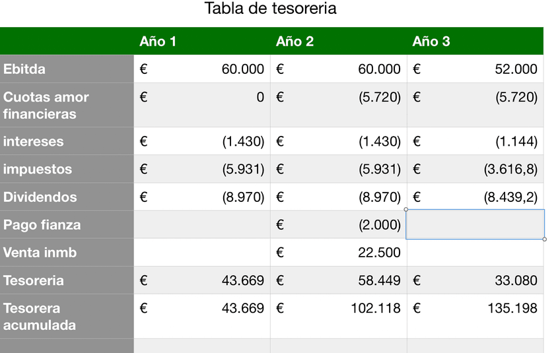
Task: Click the Ebitda row label
Action: point(24,69)
